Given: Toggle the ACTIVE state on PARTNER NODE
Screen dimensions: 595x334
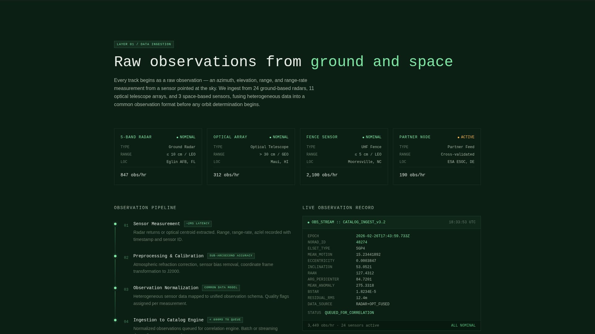Looking at the screenshot, I should coord(468,137).
